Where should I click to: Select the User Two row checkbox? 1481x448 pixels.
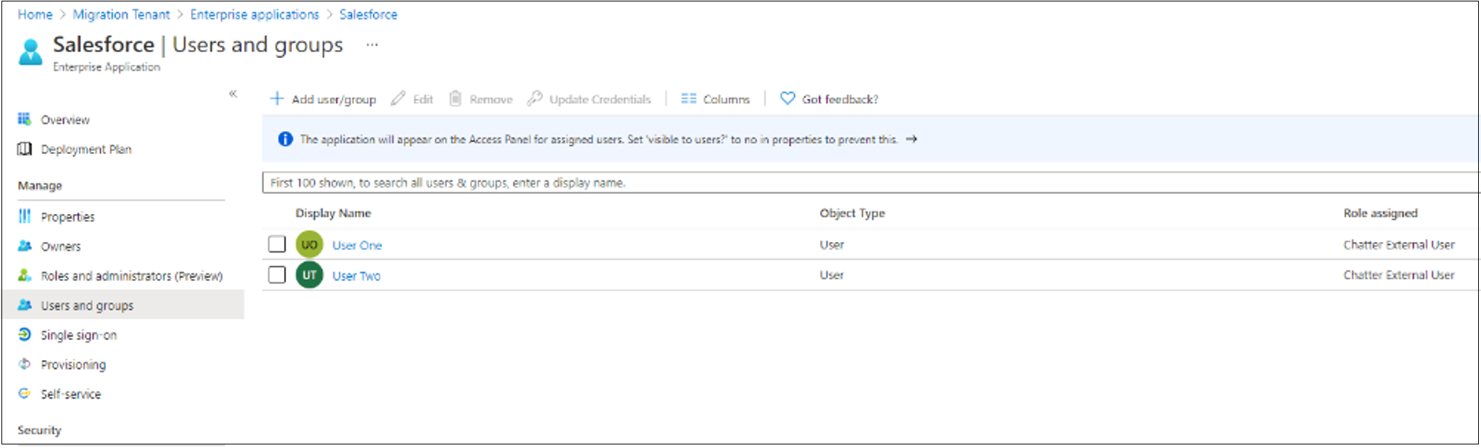[x=277, y=275]
